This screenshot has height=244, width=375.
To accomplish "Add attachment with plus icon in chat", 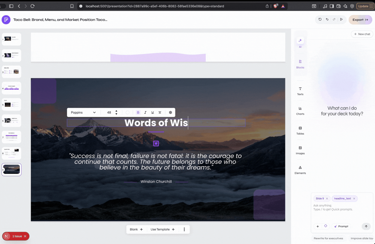I will coord(318,226).
